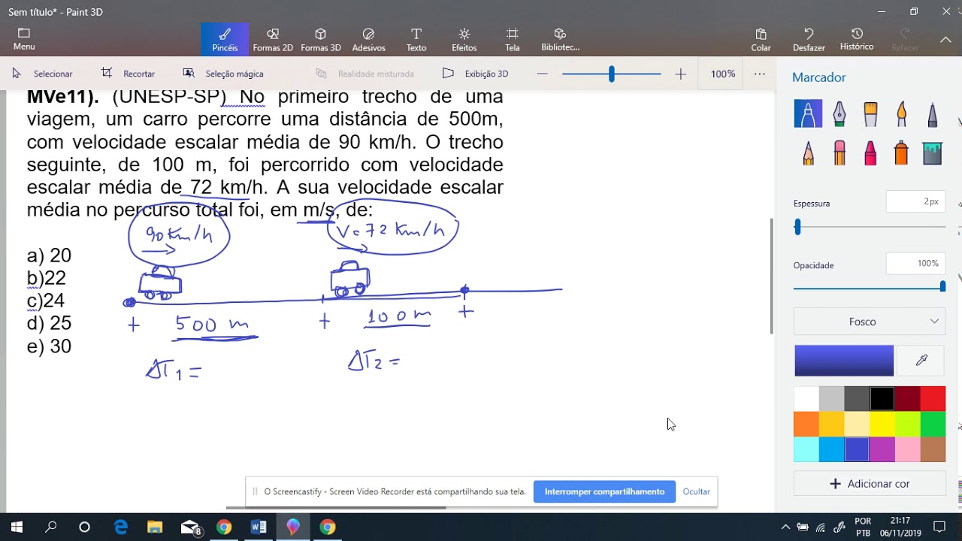This screenshot has width=962, height=541.
Task: Adjust the Espessura thickness slider
Action: point(797,227)
